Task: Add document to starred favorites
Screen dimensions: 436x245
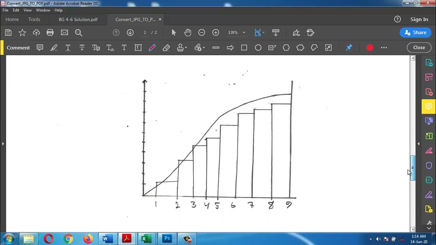Action: pyautogui.click(x=22, y=33)
